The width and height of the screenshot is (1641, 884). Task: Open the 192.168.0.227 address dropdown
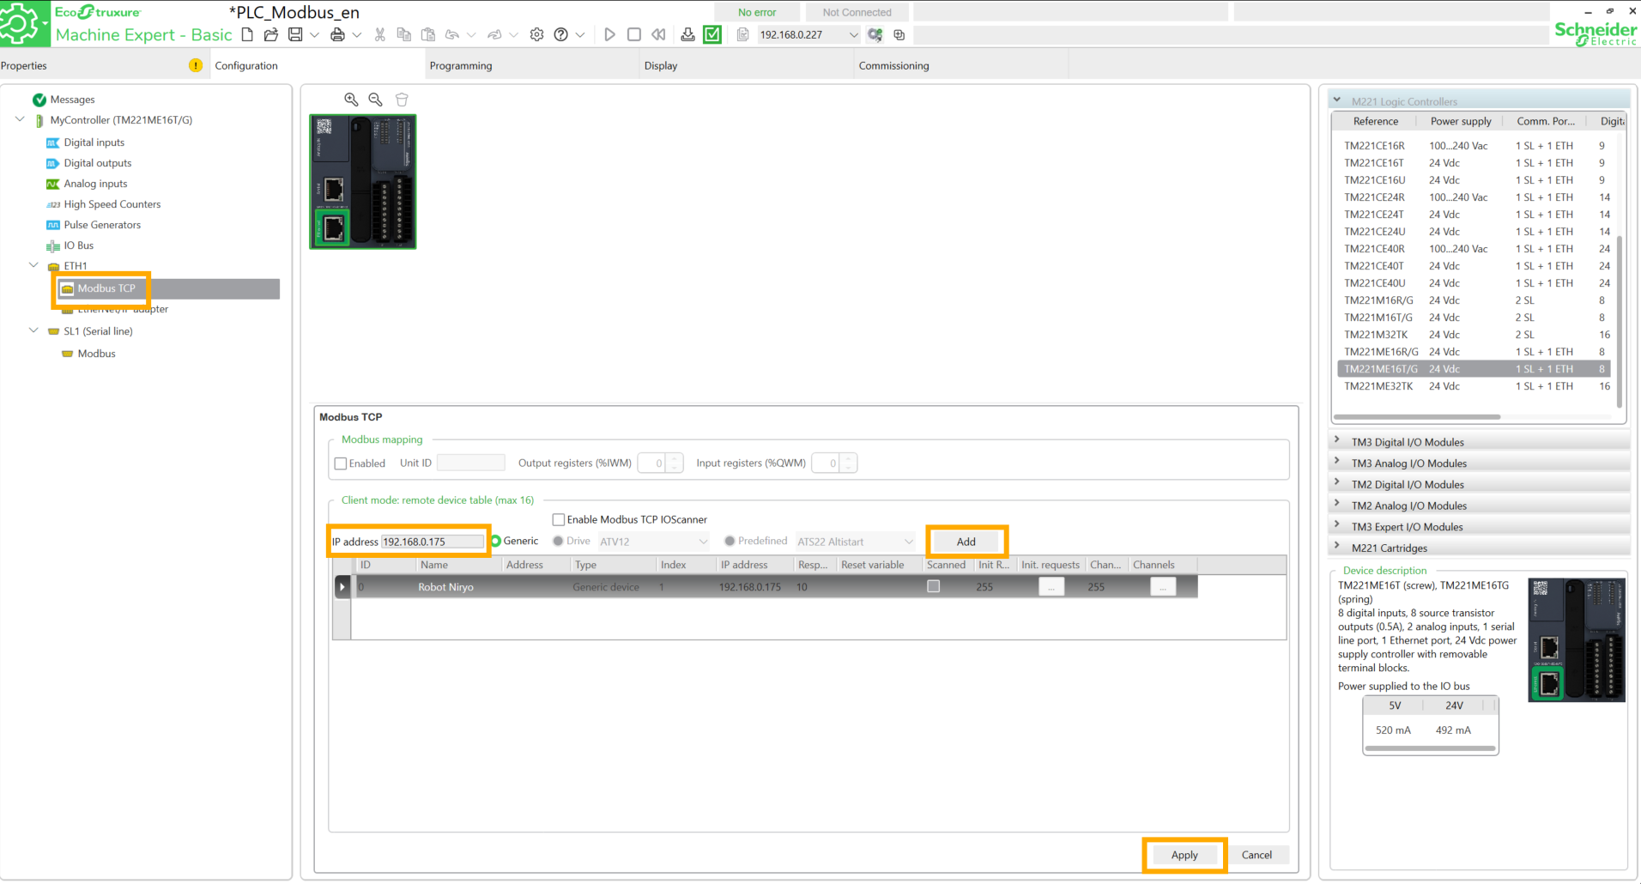pos(852,35)
